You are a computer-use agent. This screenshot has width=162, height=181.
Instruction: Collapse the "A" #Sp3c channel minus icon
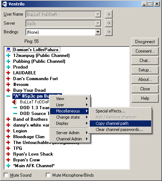[x=8, y=96]
